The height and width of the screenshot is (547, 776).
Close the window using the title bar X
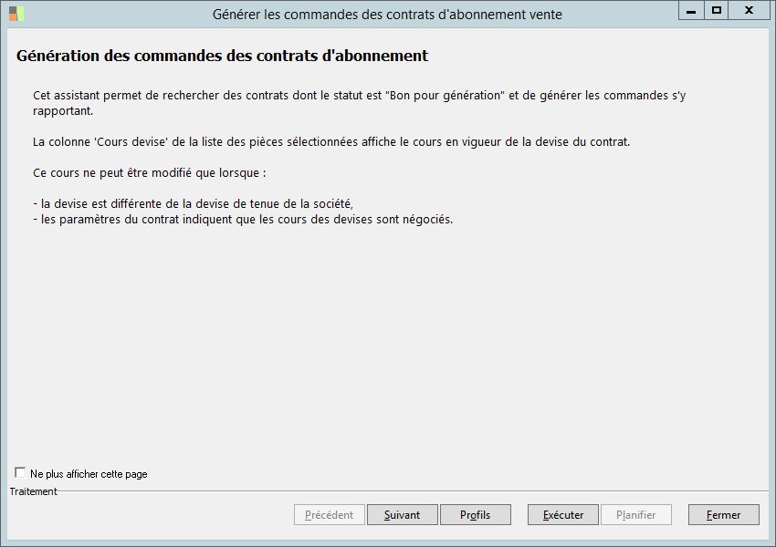pos(749,10)
